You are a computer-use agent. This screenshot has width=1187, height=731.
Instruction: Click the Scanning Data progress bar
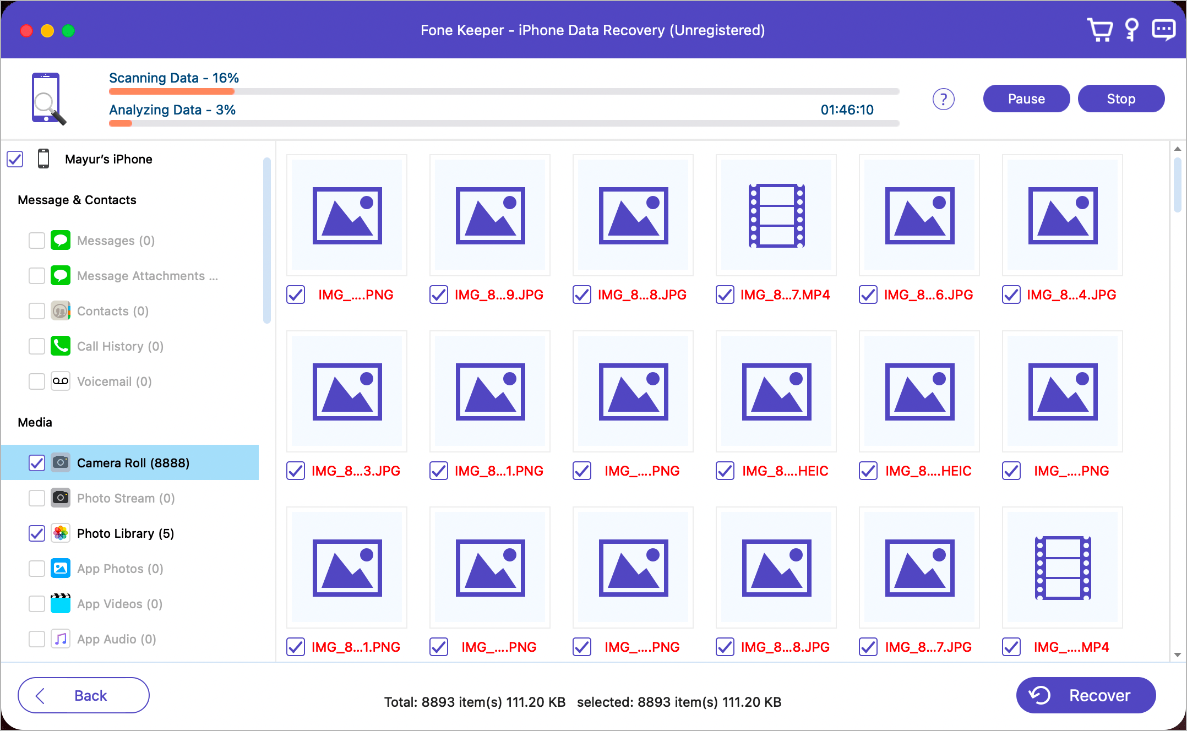(504, 91)
